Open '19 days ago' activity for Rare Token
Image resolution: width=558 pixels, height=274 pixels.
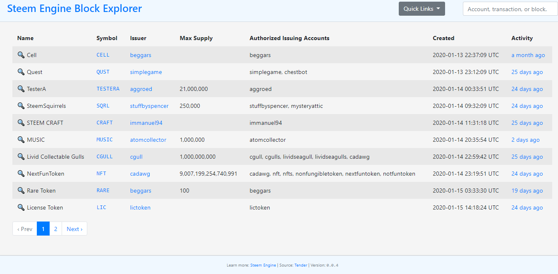tap(527, 191)
